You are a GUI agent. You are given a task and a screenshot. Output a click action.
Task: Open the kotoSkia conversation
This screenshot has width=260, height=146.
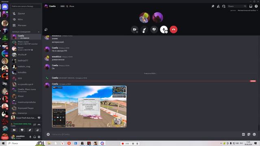26,72
